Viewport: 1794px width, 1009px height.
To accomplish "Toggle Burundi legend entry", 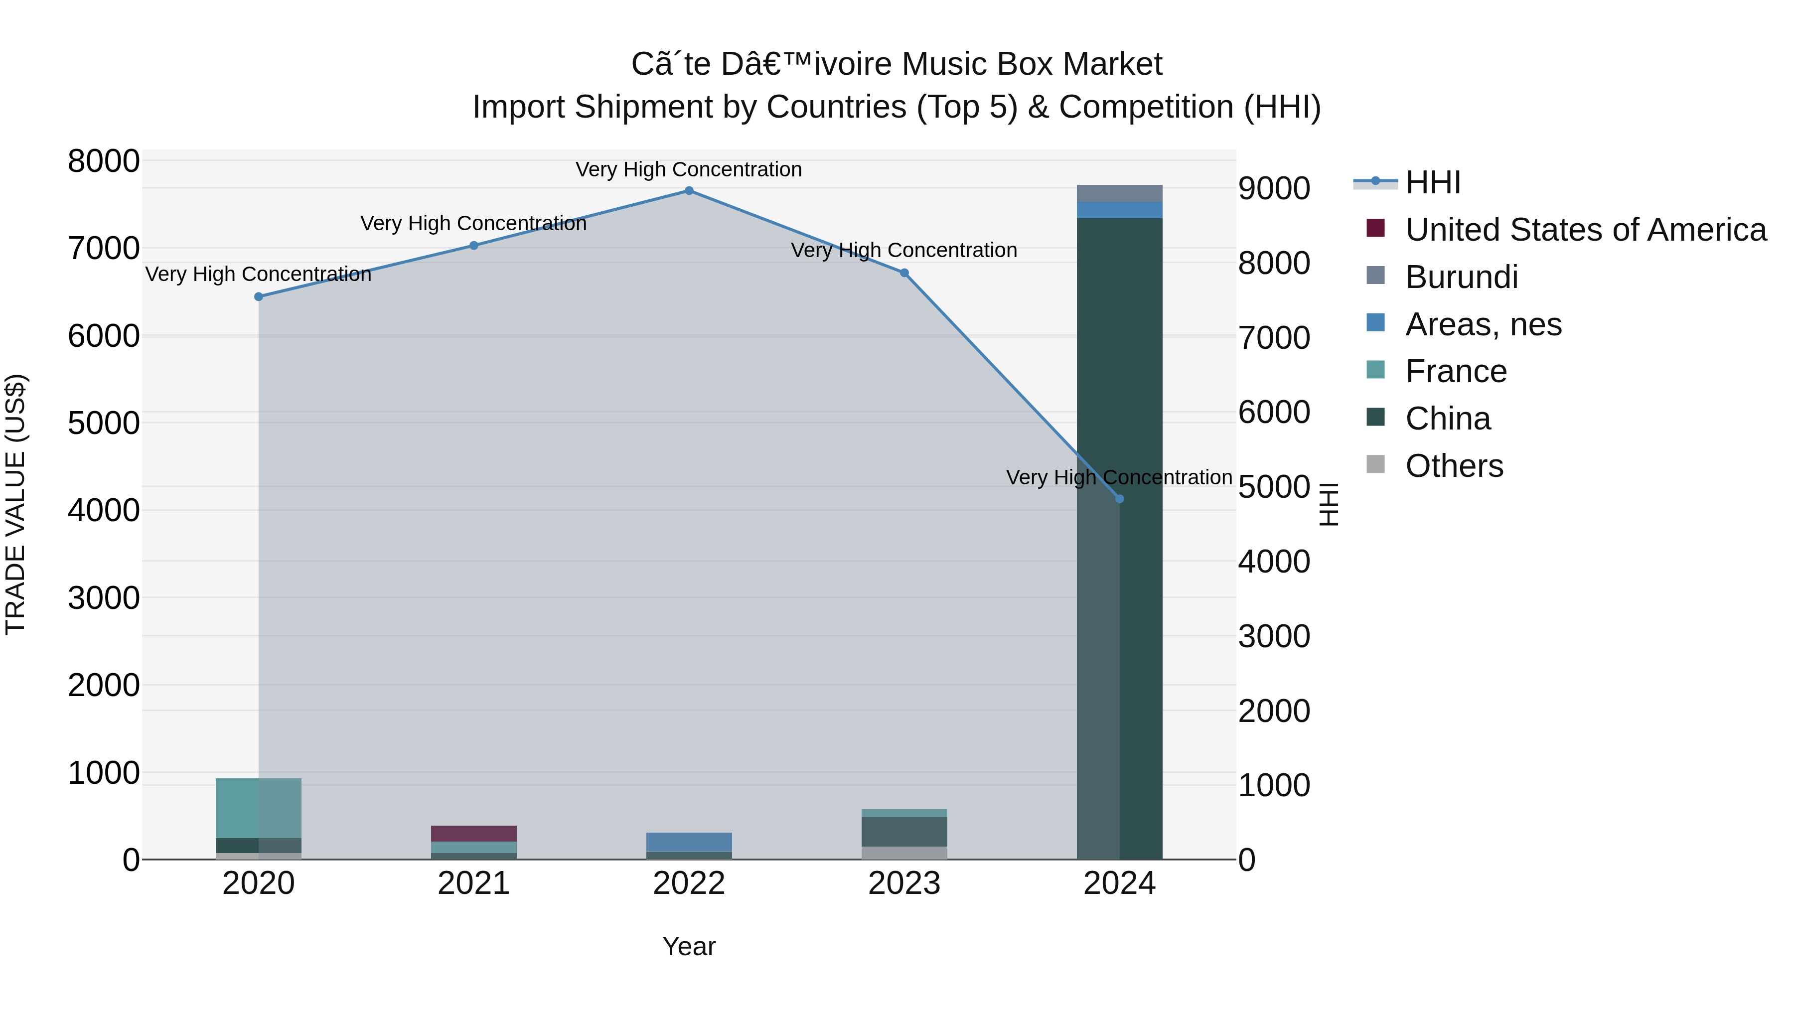I will pyautogui.click(x=1442, y=277).
